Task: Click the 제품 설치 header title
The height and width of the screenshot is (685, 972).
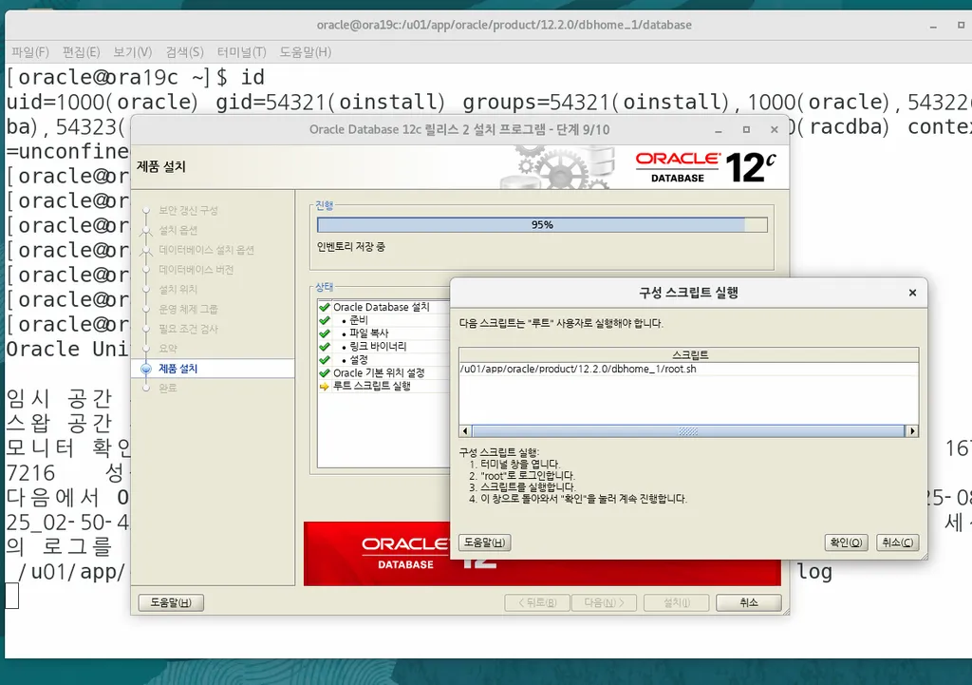Action: tap(161, 166)
